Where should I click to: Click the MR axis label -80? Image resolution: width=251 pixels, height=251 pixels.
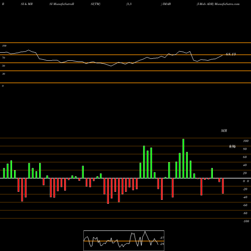(x=245, y=213)
